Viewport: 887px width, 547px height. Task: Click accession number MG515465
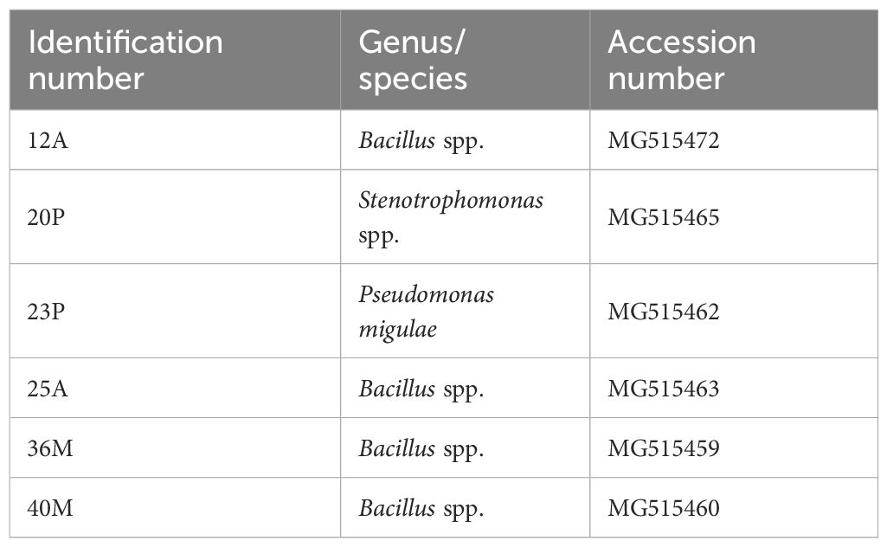click(x=663, y=217)
